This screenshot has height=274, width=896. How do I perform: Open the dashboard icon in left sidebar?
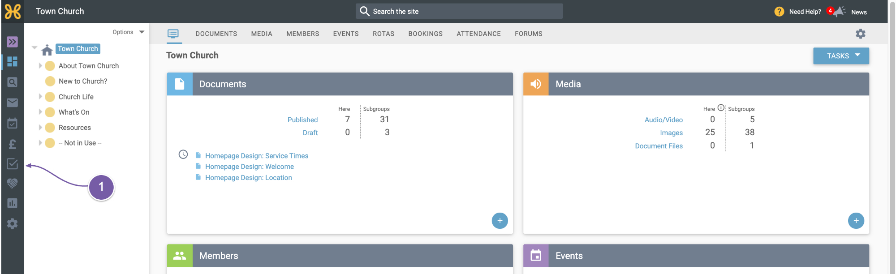coord(12,61)
